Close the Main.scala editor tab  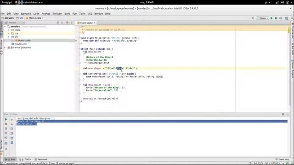(95, 23)
